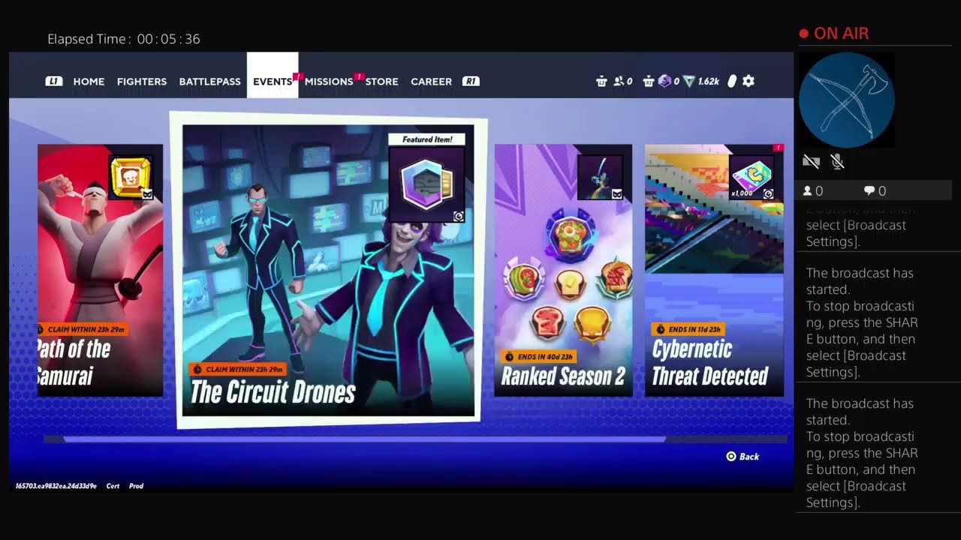The width and height of the screenshot is (961, 540).
Task: Click the red ON AIR indicator
Action: [834, 34]
